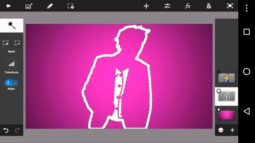The image size is (255, 143).
Task: Select the Magic Wand tool
Action: point(12,25)
